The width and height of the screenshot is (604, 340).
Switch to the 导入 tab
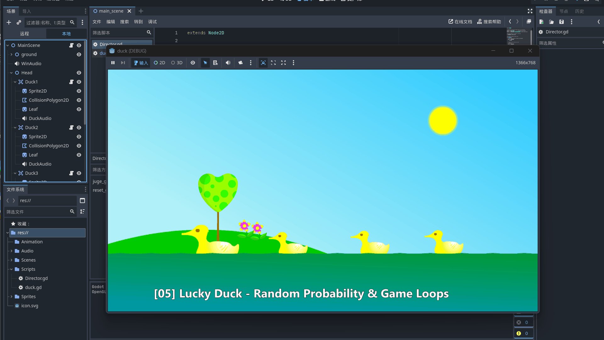coord(27,11)
